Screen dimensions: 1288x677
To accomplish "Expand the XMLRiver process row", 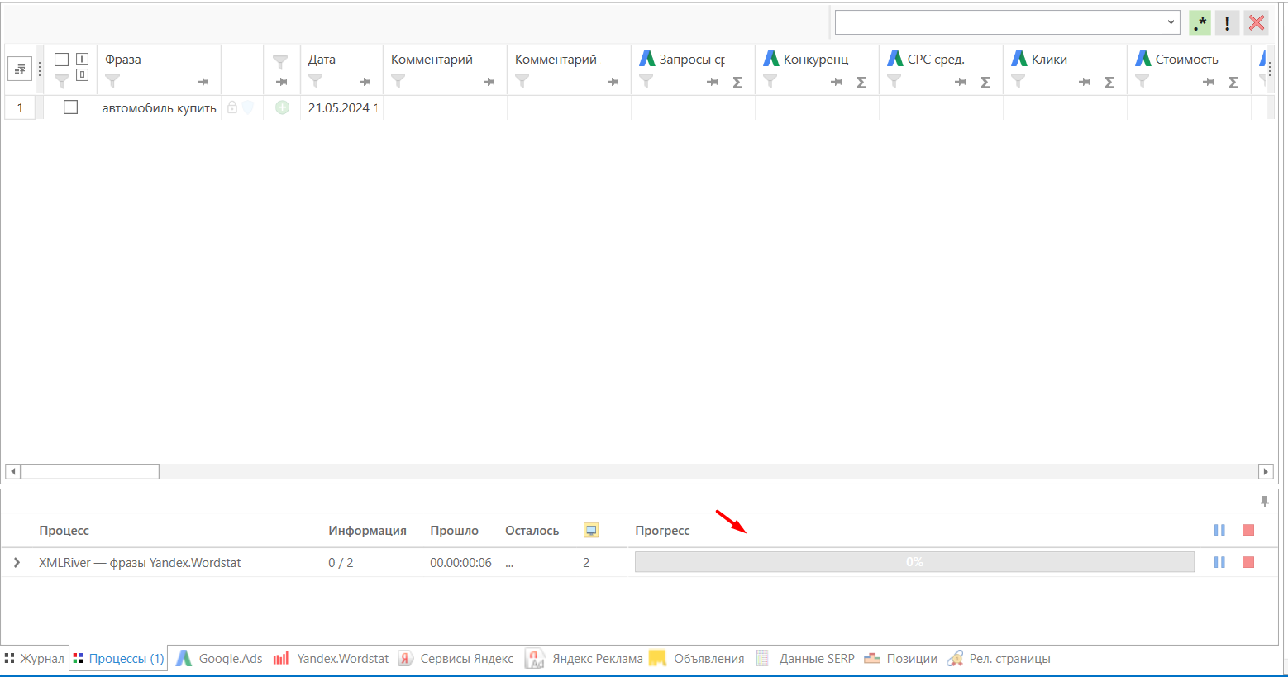I will tap(17, 562).
